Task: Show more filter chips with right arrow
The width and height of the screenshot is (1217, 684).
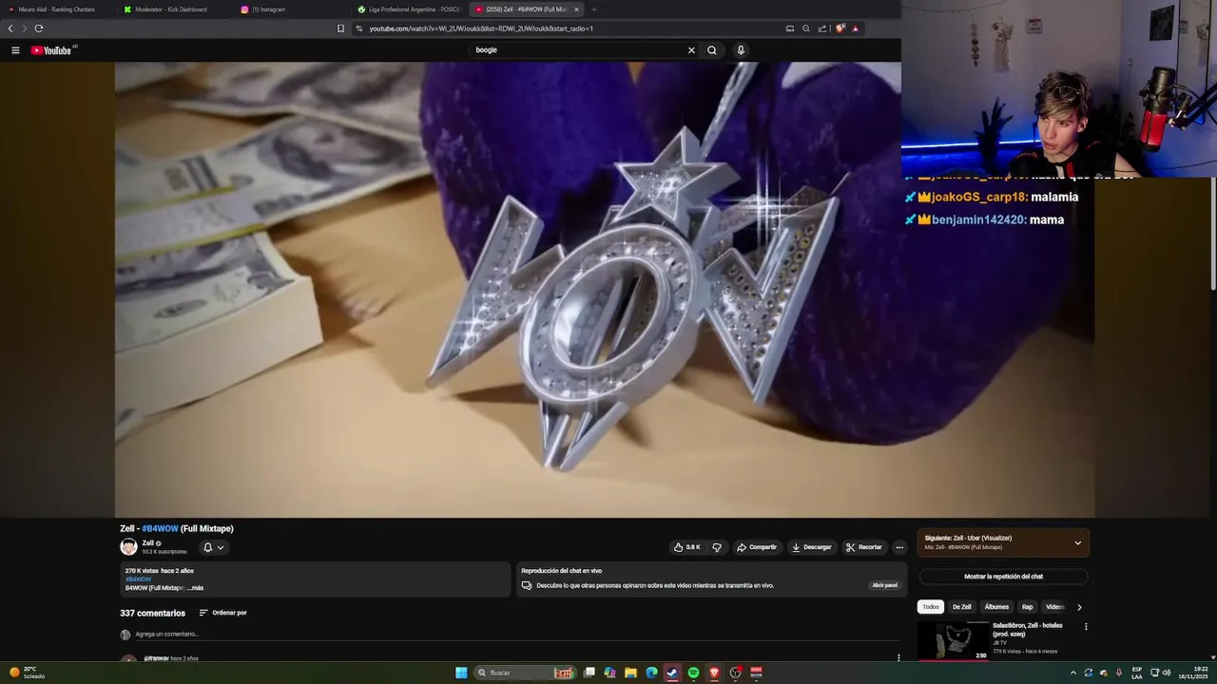Action: coord(1079,607)
